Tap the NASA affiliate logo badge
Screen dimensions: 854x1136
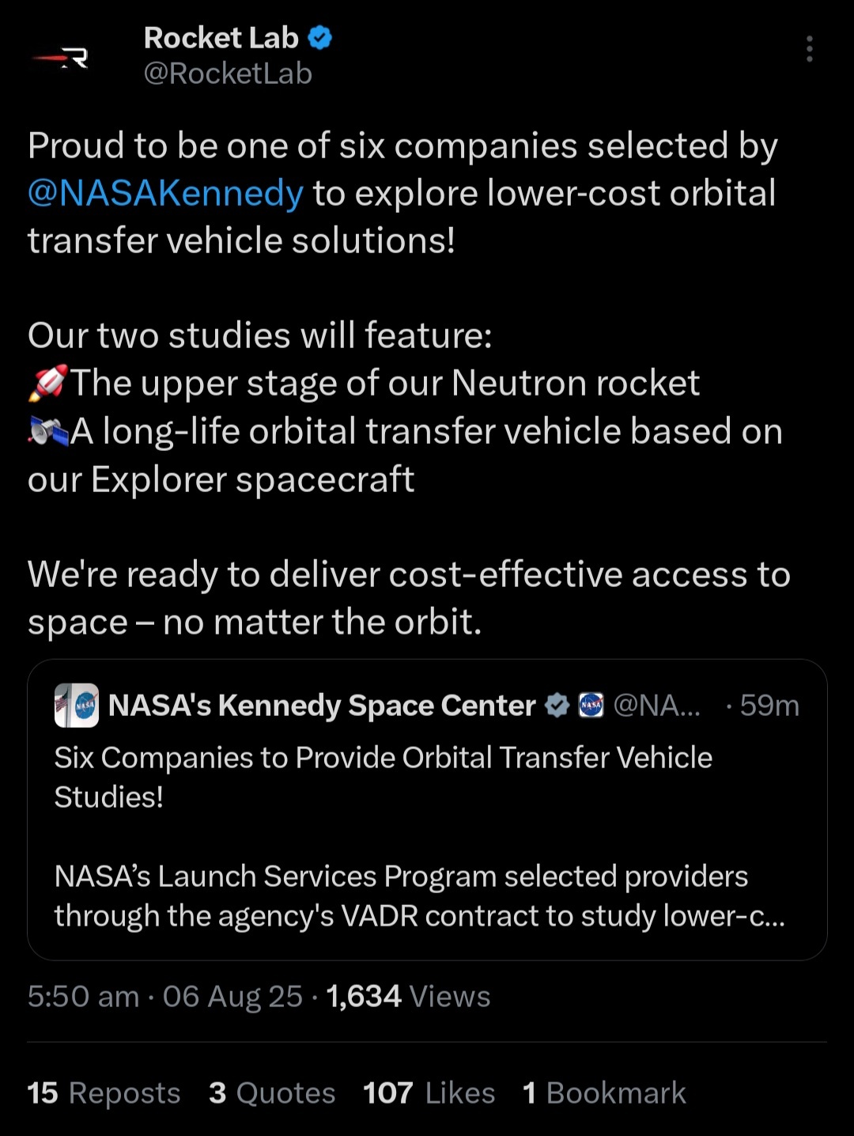(591, 705)
